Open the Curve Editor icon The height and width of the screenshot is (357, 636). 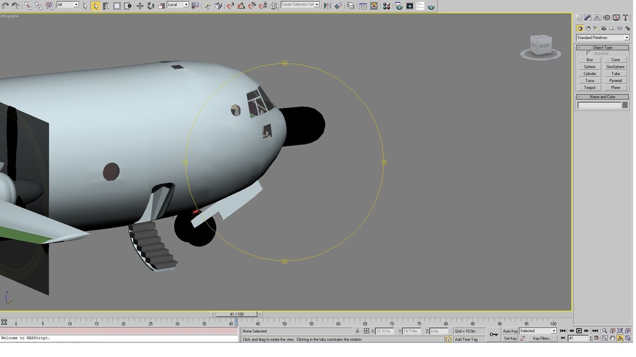pyautogui.click(x=363, y=6)
